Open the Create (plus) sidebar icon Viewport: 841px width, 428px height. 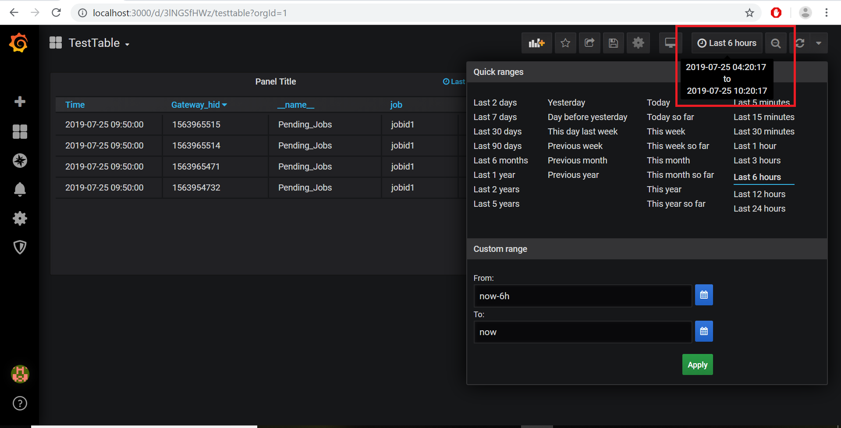click(x=20, y=102)
